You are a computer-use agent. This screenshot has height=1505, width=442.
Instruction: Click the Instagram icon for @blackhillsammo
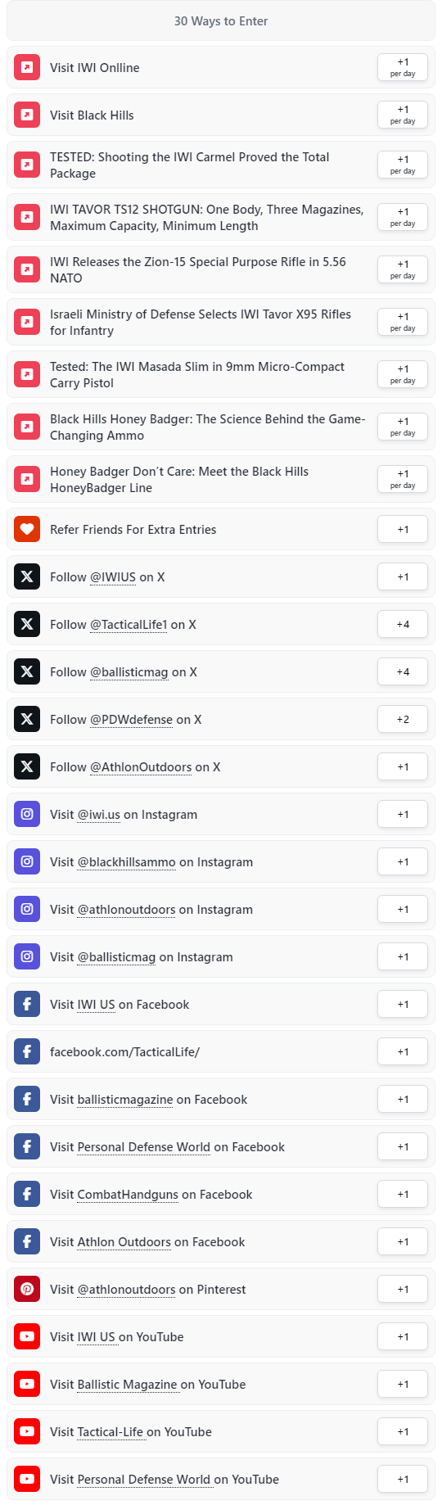pos(27,861)
